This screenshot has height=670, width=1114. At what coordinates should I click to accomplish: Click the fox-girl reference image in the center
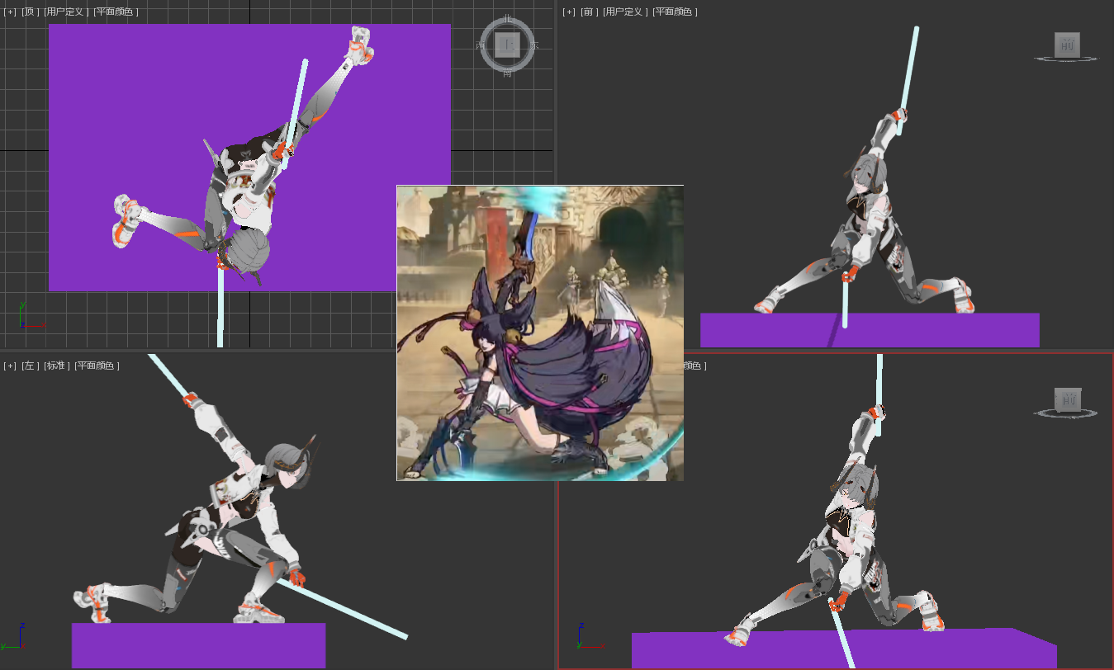(x=540, y=333)
